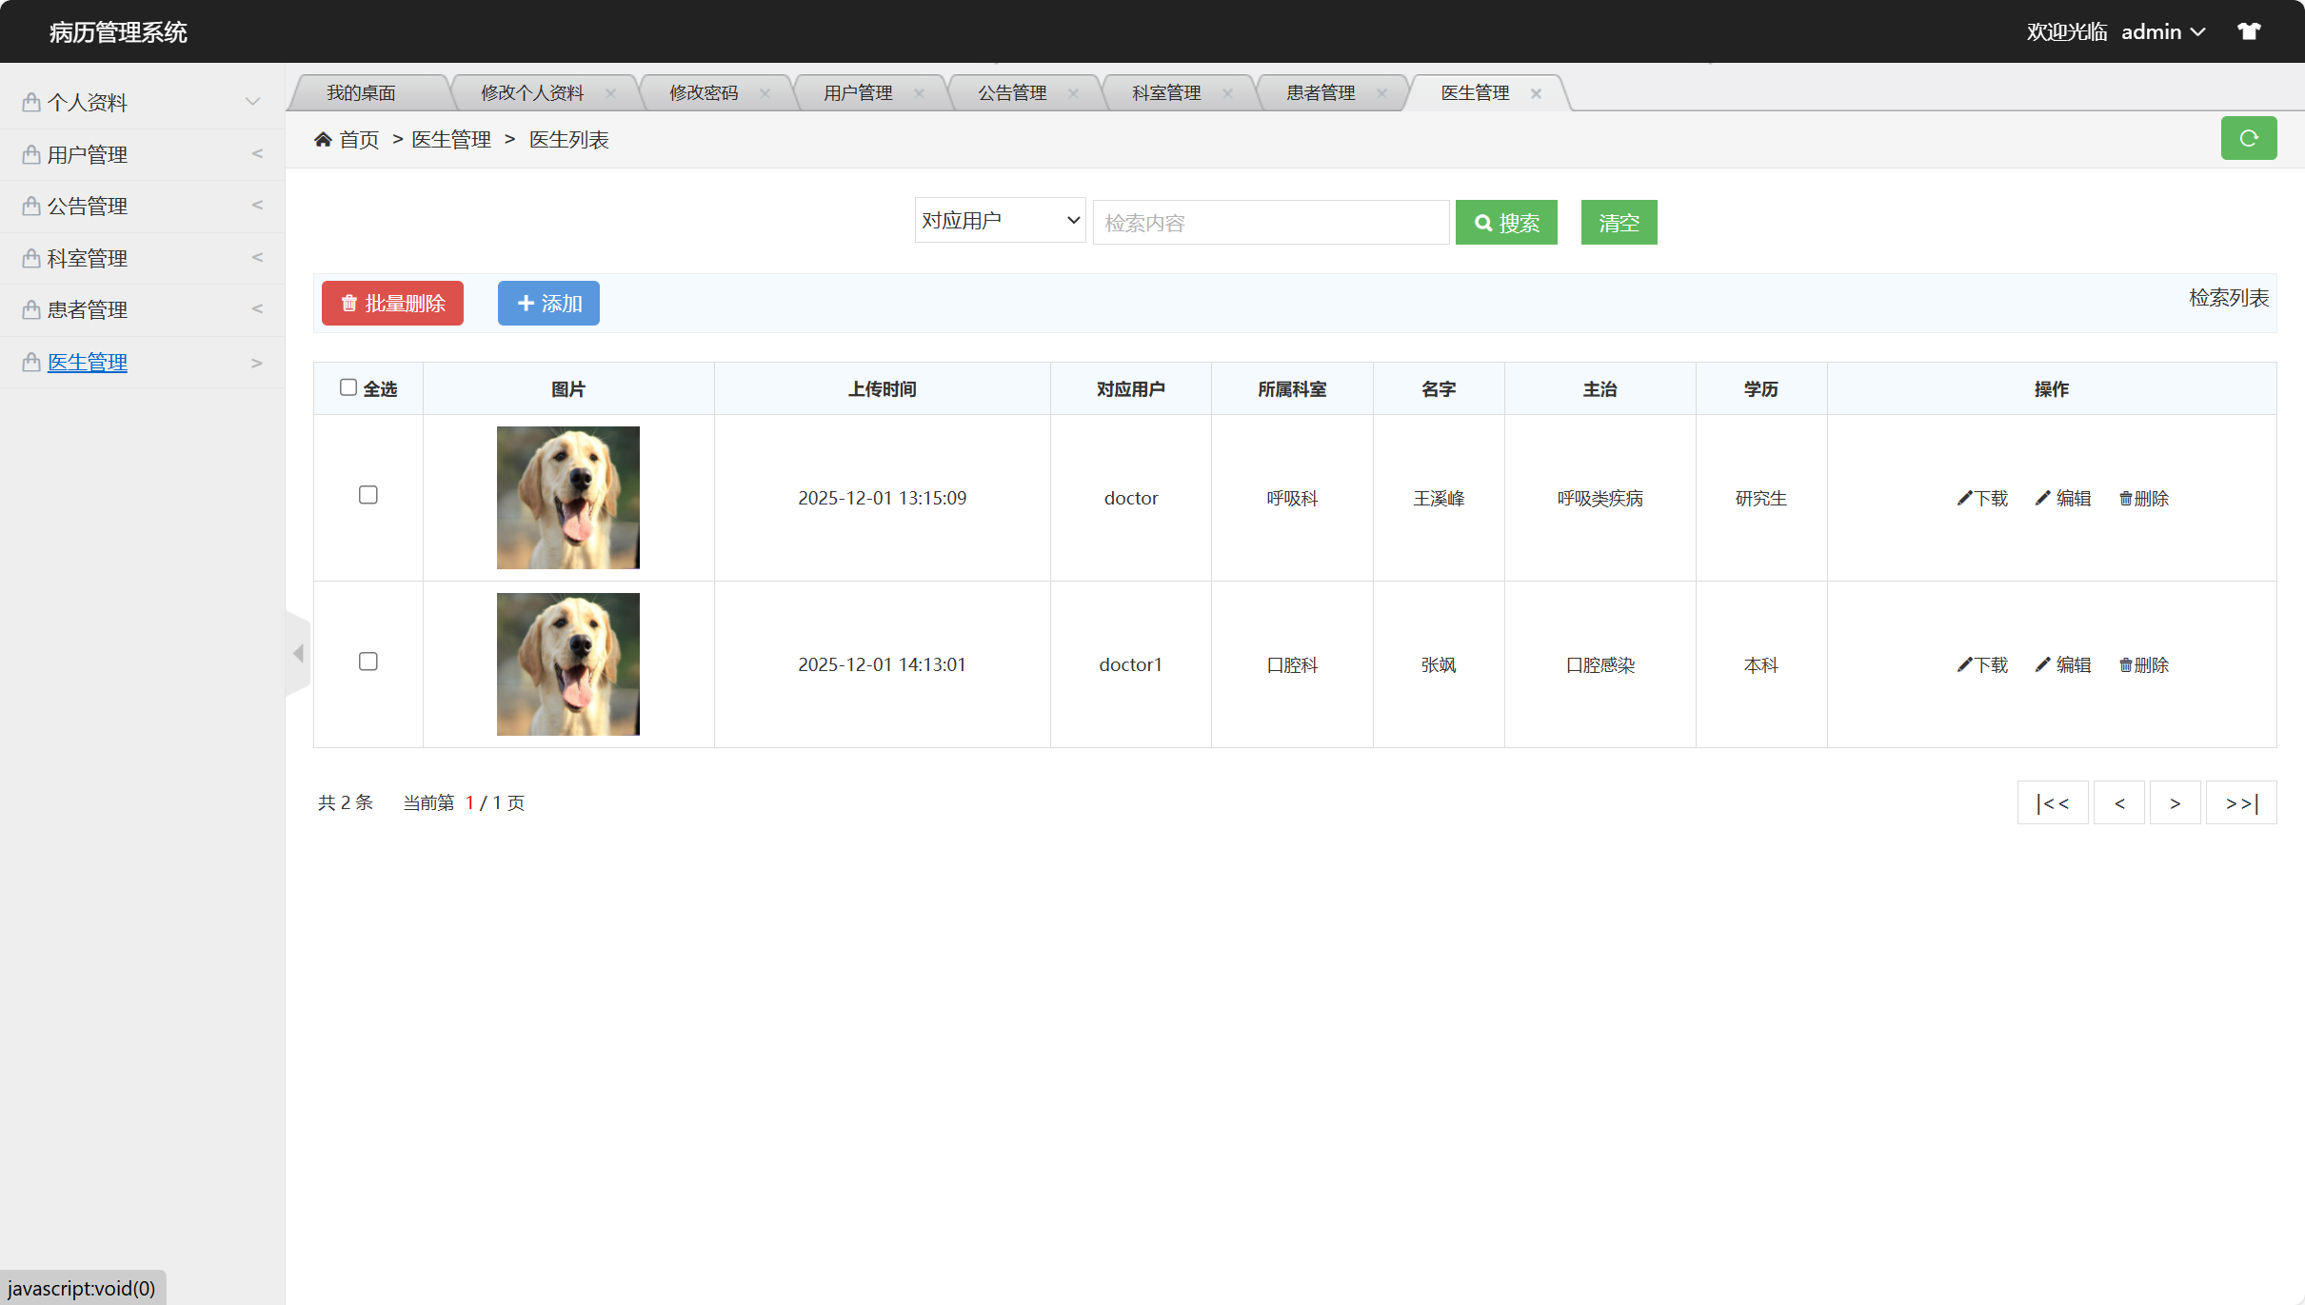2305x1305 pixels.
Task: Click the blue 添加 button
Action: (548, 304)
